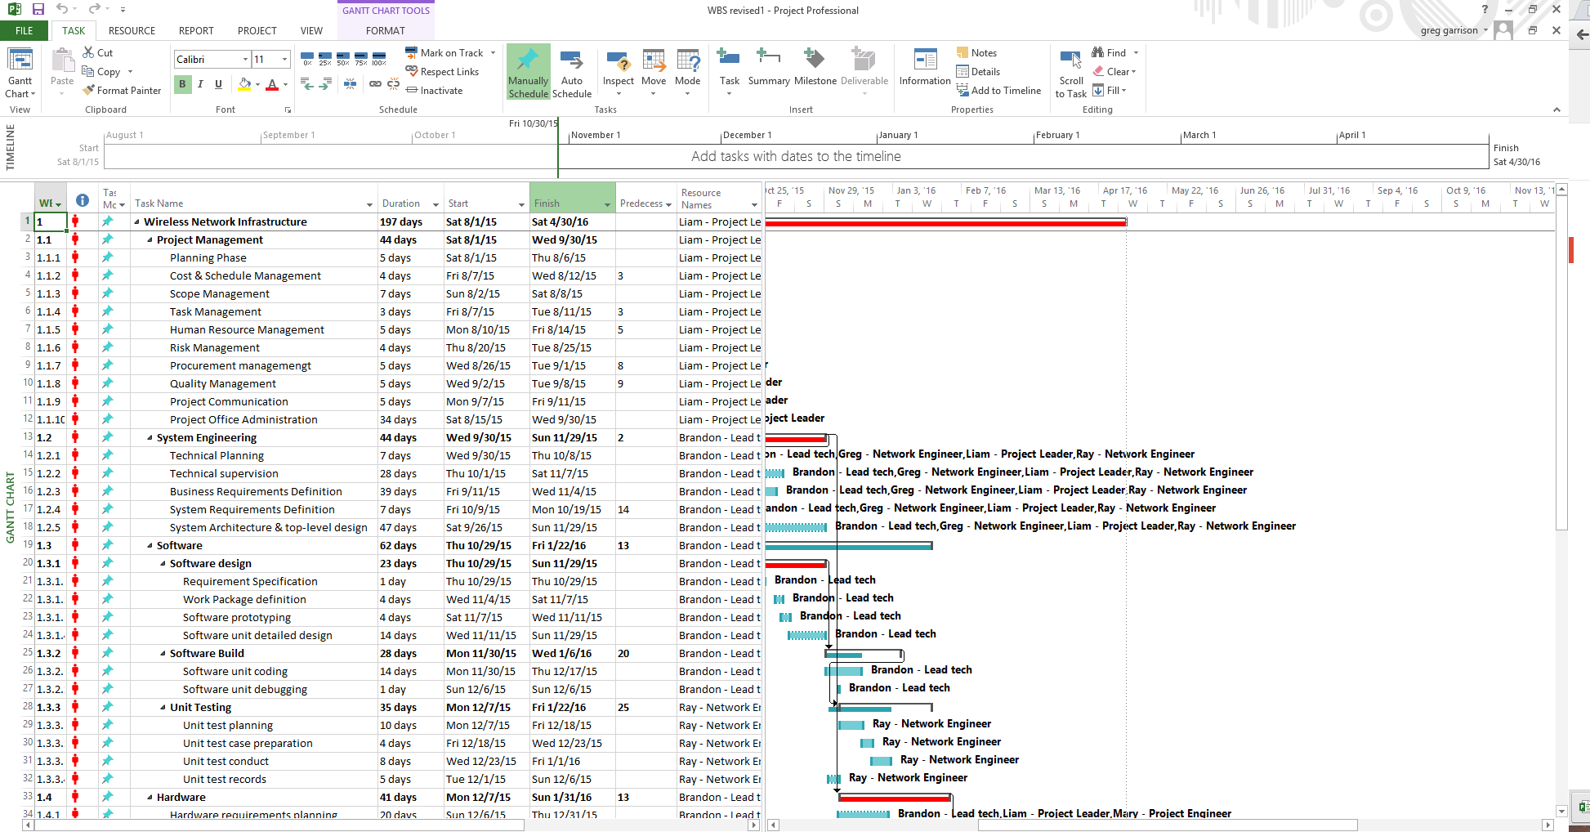Image resolution: width=1590 pixels, height=832 pixels.
Task: Switch to the PROJECT tab
Action: [257, 31]
